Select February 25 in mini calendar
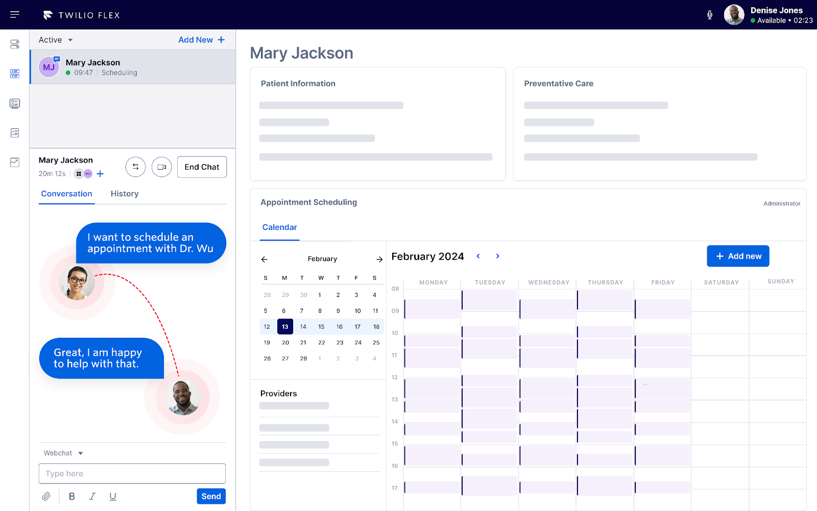Image resolution: width=817 pixels, height=511 pixels. [376, 342]
